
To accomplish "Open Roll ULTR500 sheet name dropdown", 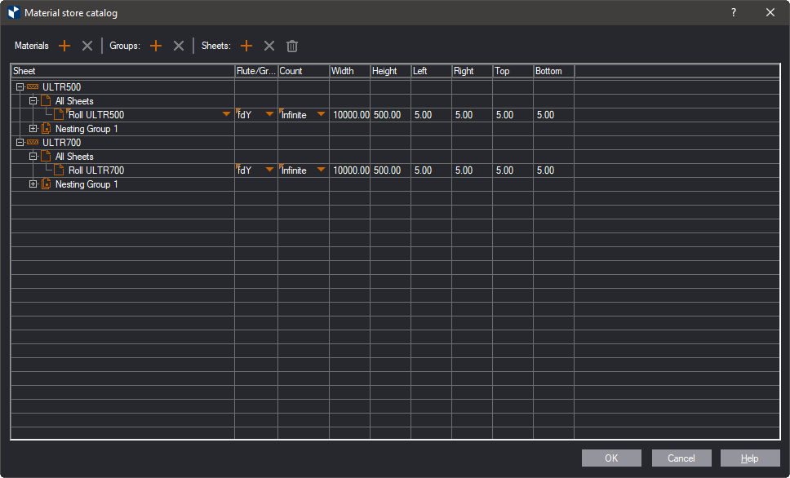I will [x=226, y=115].
